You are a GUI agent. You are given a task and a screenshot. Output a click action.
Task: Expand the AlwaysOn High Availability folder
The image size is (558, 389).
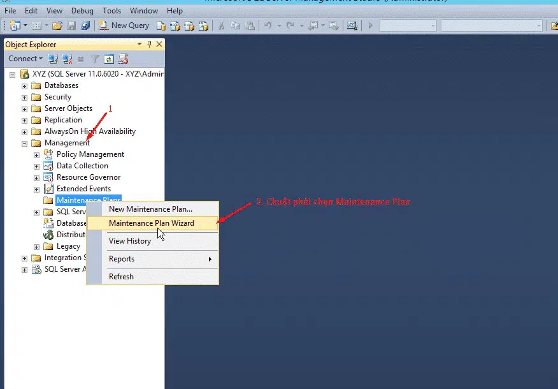(25, 132)
